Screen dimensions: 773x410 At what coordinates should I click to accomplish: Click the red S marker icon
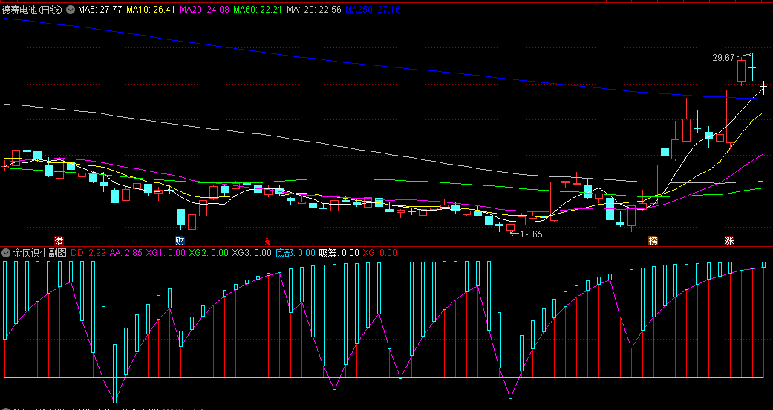(x=267, y=241)
